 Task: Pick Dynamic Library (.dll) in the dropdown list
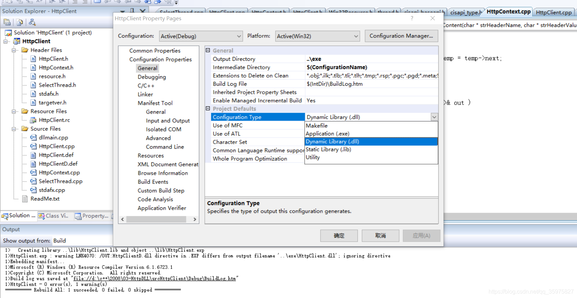click(371, 141)
